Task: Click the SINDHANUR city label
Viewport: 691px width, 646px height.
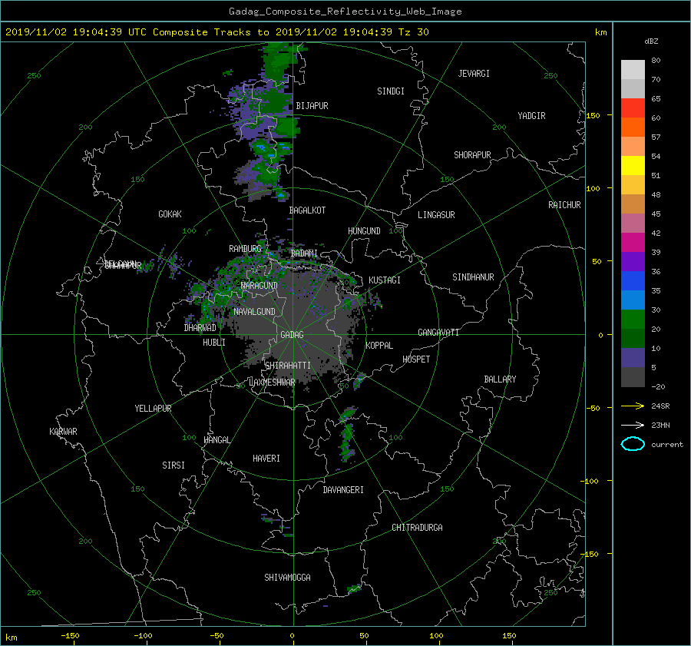Action: pos(473,277)
